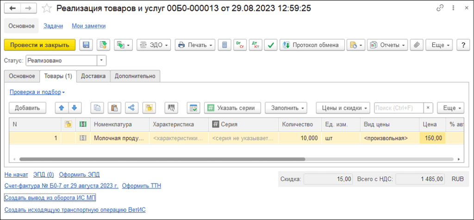This screenshot has width=474, height=220.
Task: Click the yellow package icon in table toolbar
Action: pyautogui.click(x=149, y=108)
